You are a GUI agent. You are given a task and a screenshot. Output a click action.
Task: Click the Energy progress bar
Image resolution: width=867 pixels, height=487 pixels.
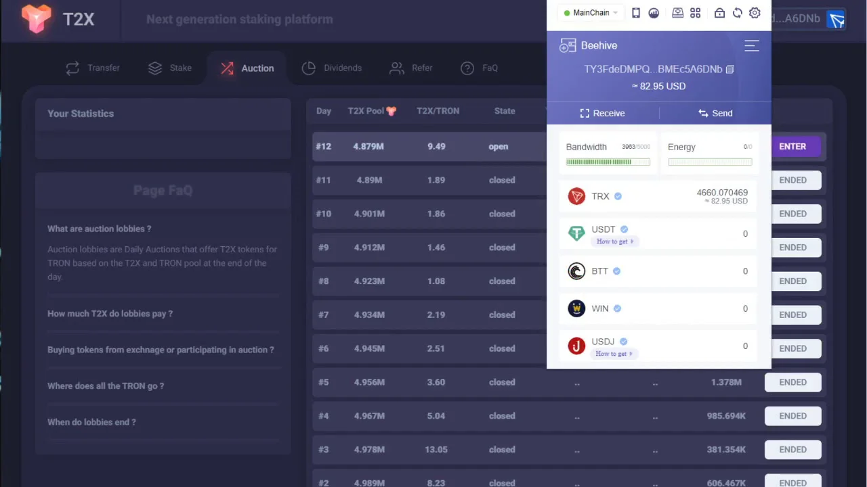(710, 162)
